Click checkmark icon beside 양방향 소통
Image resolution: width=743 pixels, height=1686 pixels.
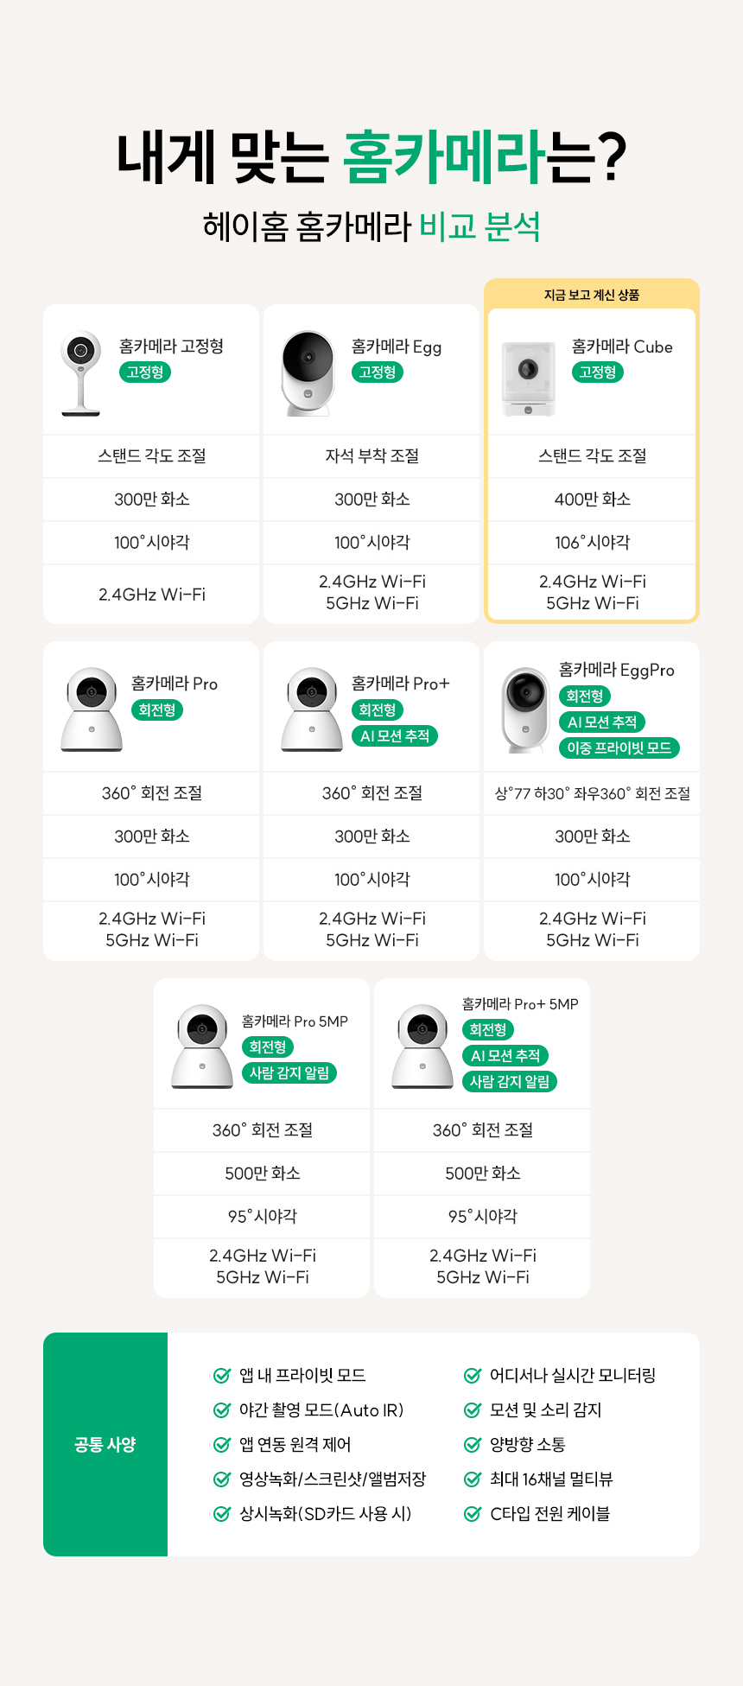coord(473,1444)
